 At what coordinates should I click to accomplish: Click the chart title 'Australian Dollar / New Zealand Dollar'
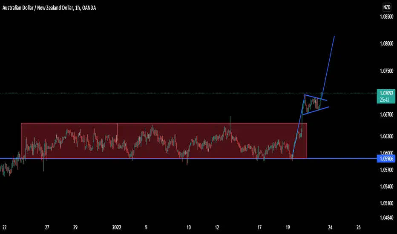pyautogui.click(x=38, y=8)
